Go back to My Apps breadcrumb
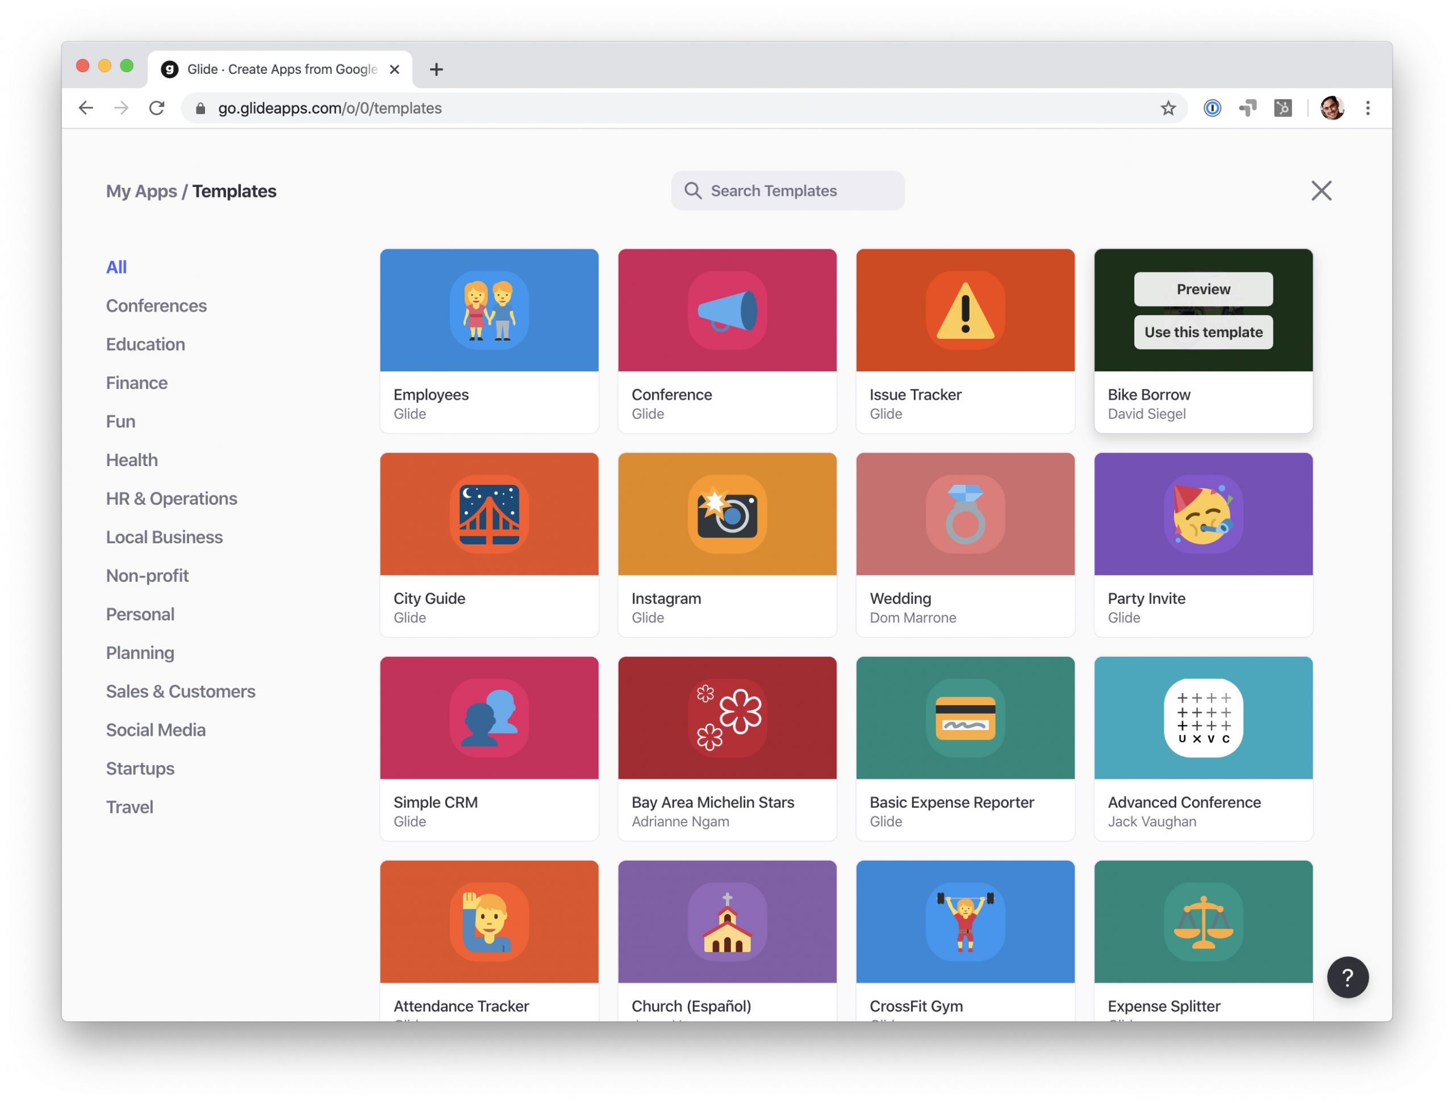The height and width of the screenshot is (1103, 1454). pos(141,191)
